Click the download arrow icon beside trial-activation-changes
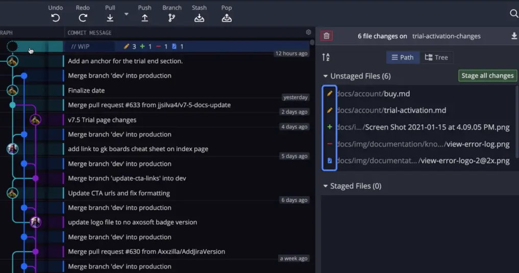This screenshot has width=519, height=273. coord(514,36)
